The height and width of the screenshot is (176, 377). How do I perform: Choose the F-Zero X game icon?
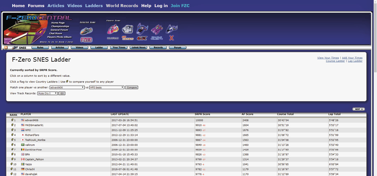172,29
